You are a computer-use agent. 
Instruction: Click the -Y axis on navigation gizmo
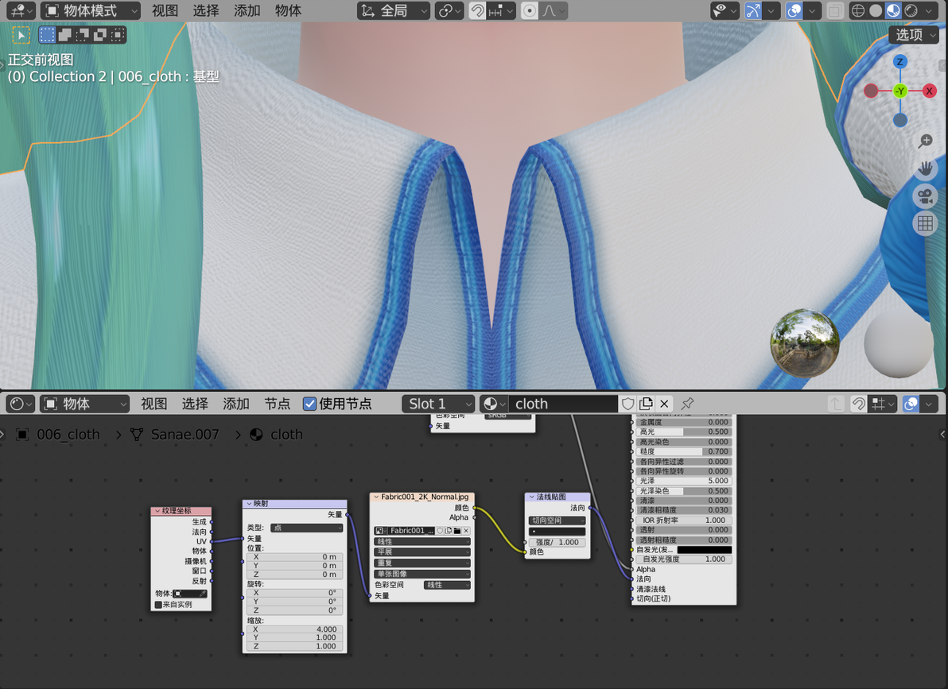point(900,91)
